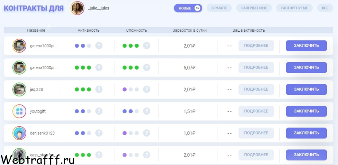Click ЗАКЛЮЧИТЬ in the youtogift row

(x=306, y=111)
